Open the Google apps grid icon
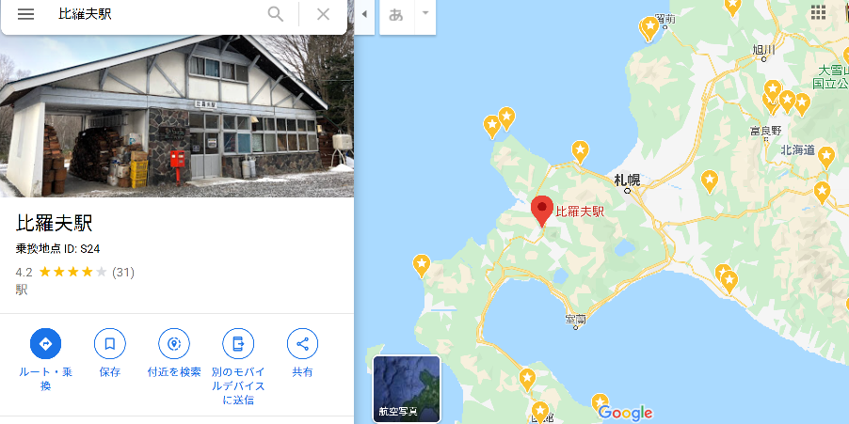 [818, 12]
